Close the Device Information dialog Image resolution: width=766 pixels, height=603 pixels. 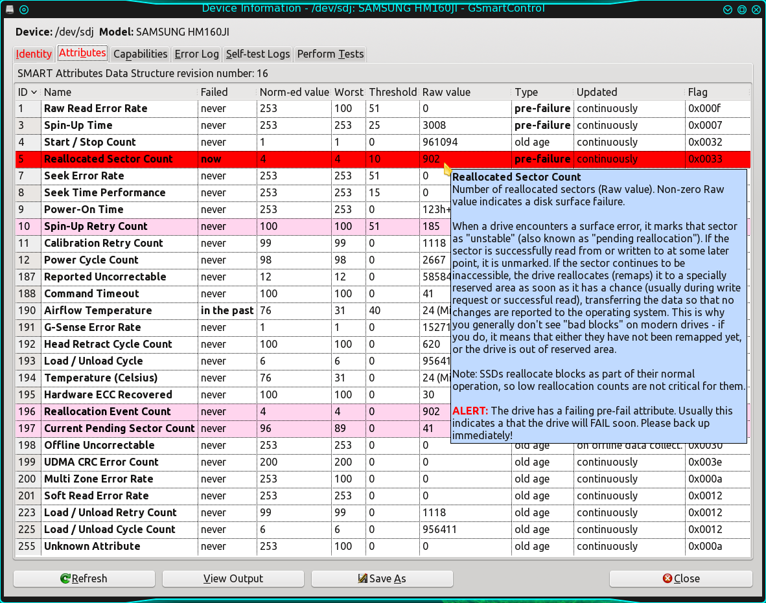coord(681,578)
